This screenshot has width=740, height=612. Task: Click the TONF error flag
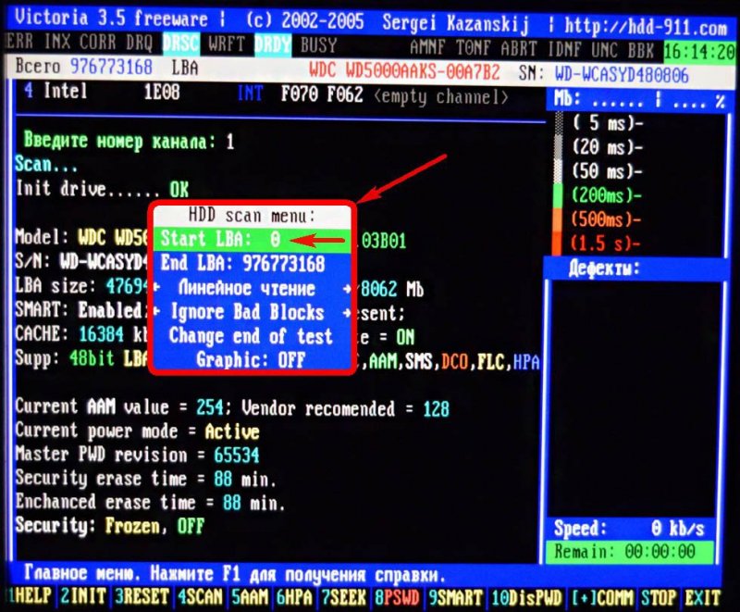tap(474, 48)
